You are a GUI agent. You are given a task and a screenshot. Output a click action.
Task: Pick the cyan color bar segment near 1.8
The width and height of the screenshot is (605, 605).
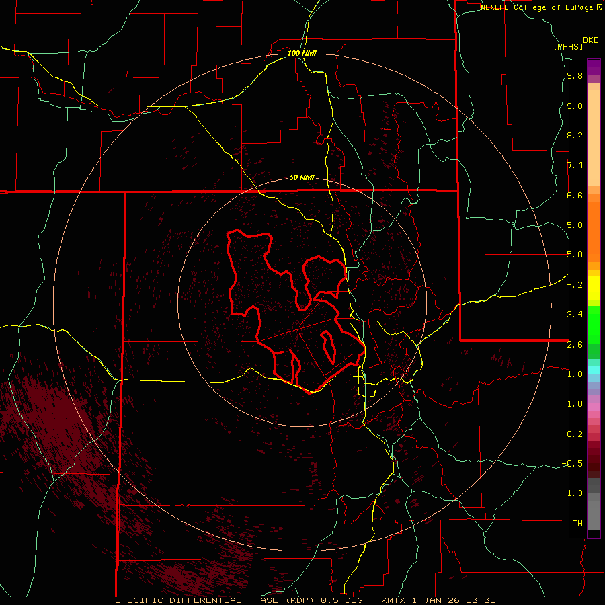[x=594, y=369]
